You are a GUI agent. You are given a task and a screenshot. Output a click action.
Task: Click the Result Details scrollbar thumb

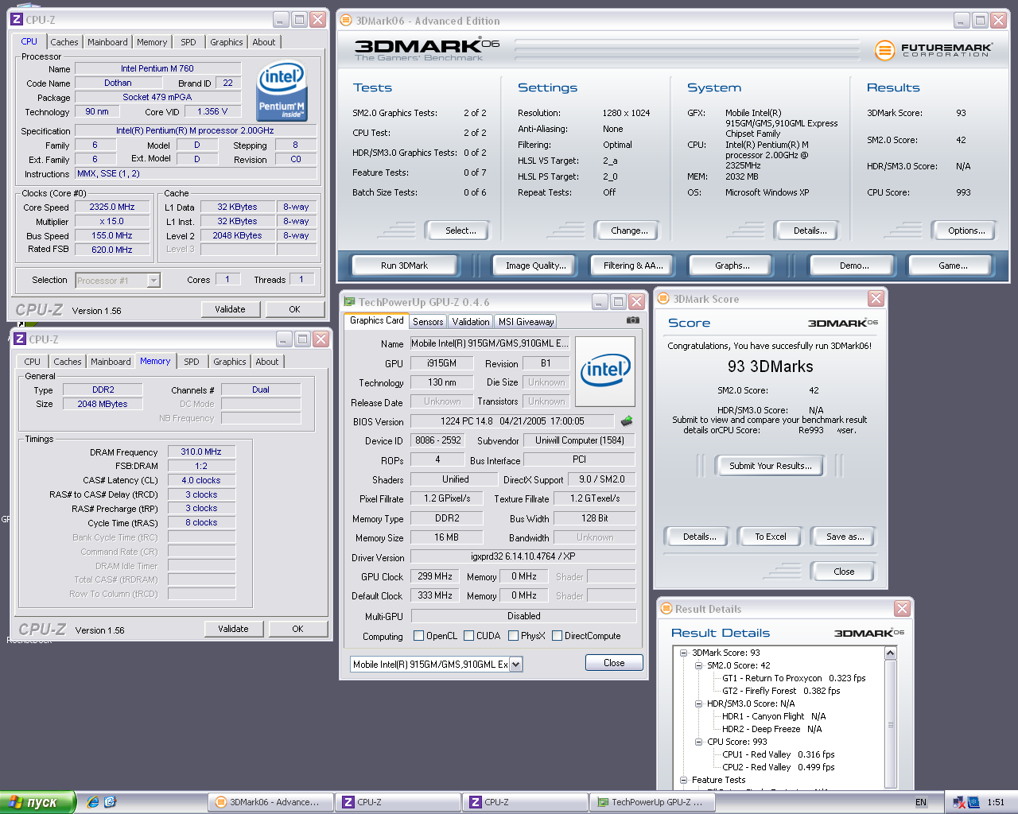[891, 724]
